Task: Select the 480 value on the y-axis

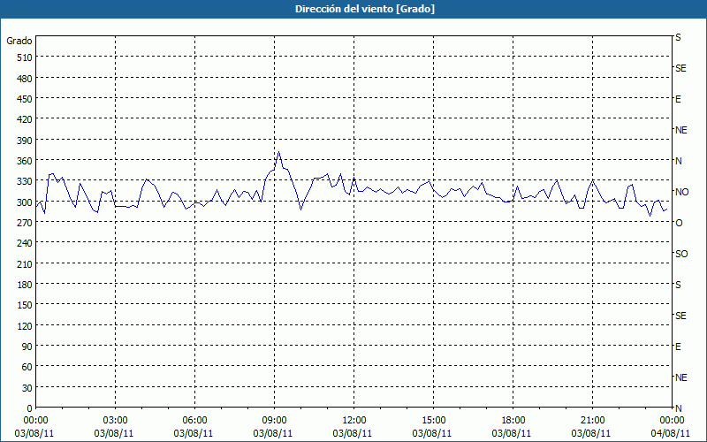Action: click(x=25, y=78)
